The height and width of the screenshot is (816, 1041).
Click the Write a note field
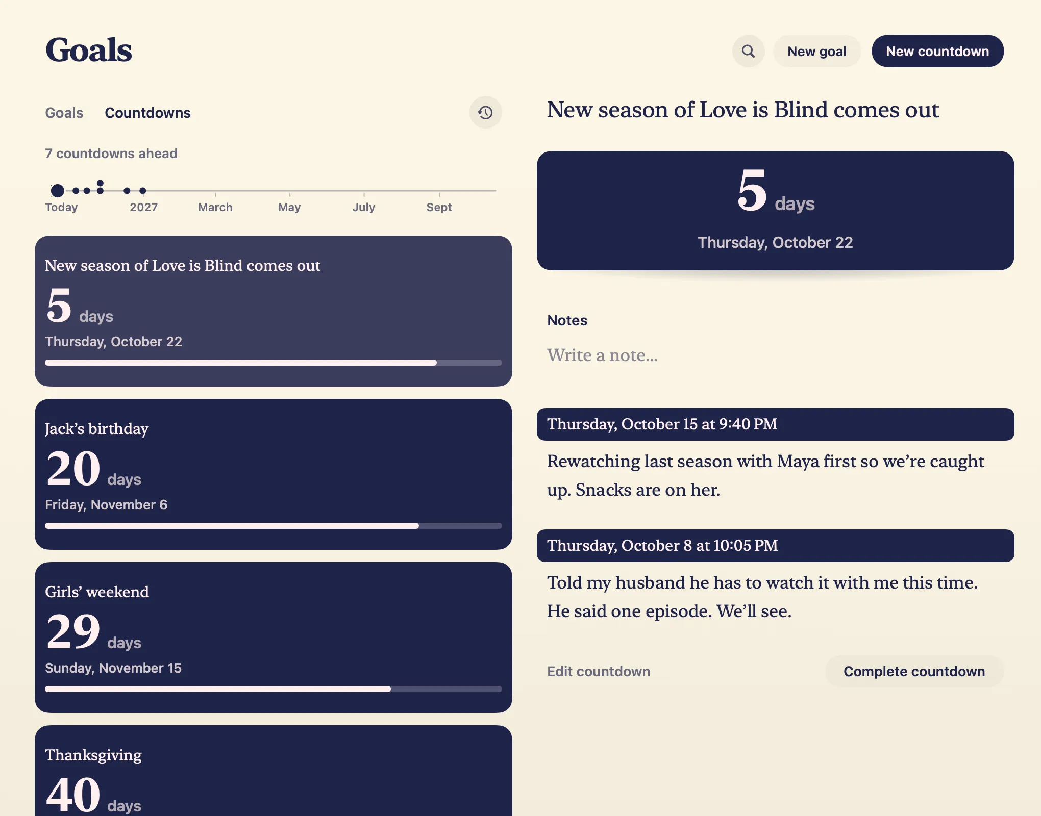[x=775, y=355]
